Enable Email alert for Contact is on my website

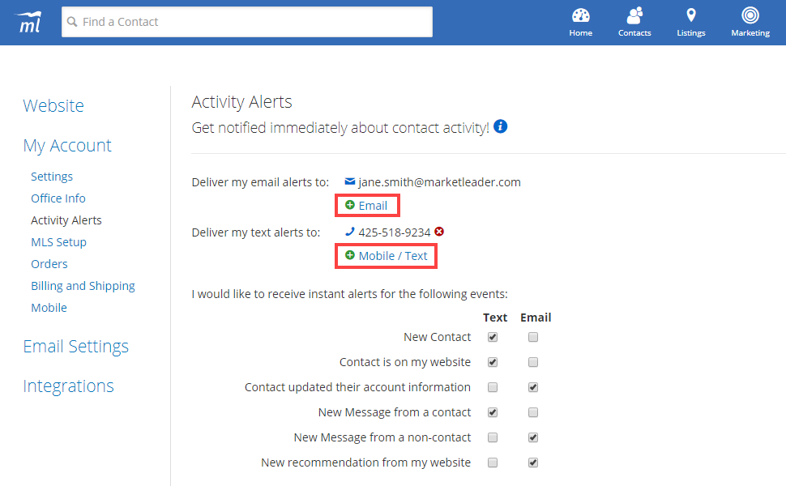pos(532,362)
